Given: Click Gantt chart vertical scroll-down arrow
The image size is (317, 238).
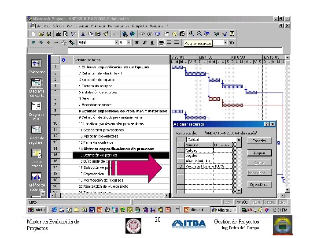Looking at the screenshot, I should click(x=287, y=190).
